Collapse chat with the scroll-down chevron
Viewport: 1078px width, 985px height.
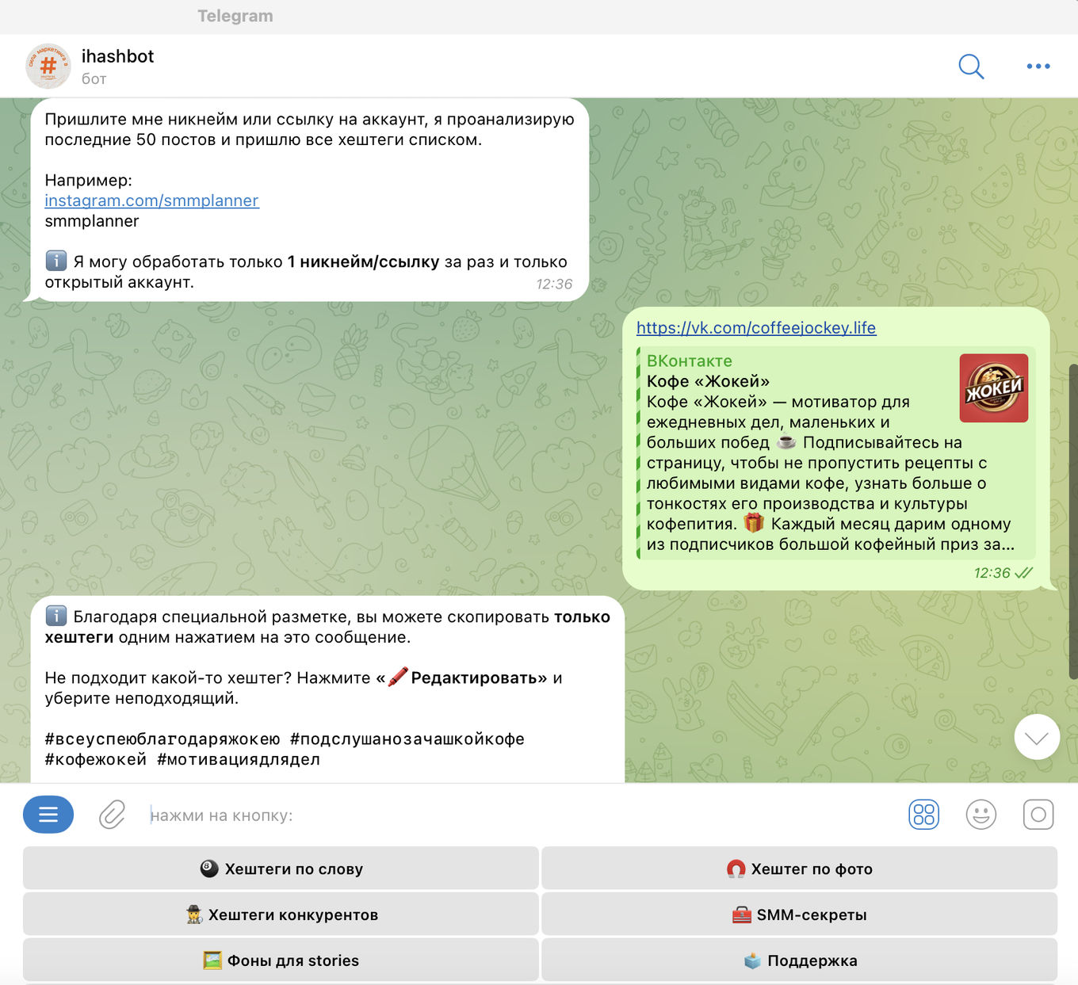pyautogui.click(x=1036, y=737)
